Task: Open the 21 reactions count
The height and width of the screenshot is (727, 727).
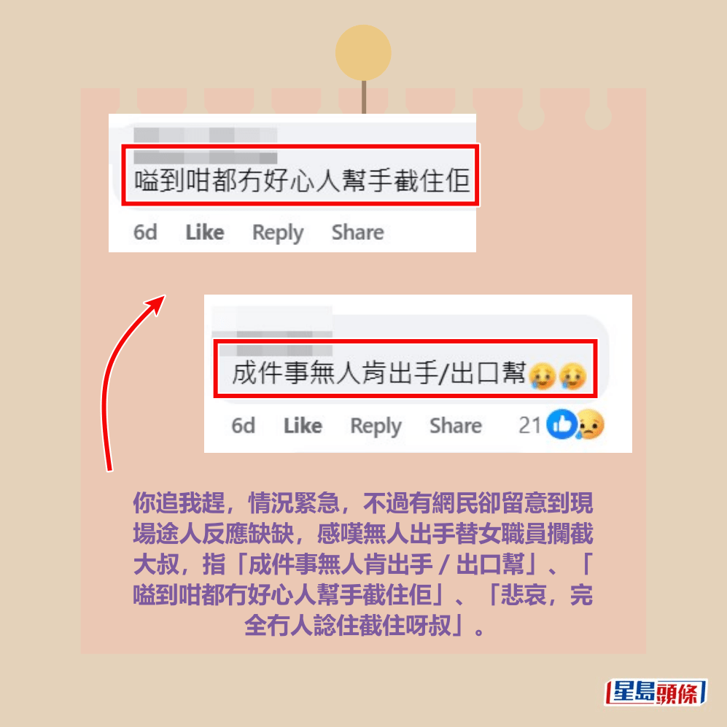Action: (x=529, y=425)
